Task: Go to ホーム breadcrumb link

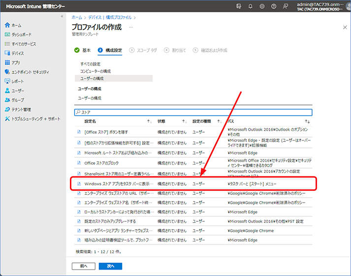Action: tap(77, 17)
